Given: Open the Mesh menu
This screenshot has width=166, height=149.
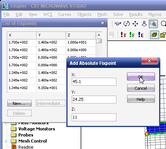Looking at the screenshot, I should click(x=102, y=14).
